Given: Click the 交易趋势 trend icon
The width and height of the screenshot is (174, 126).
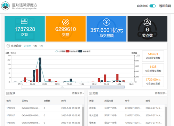Looking at the screenshot, I should coord(8,46).
